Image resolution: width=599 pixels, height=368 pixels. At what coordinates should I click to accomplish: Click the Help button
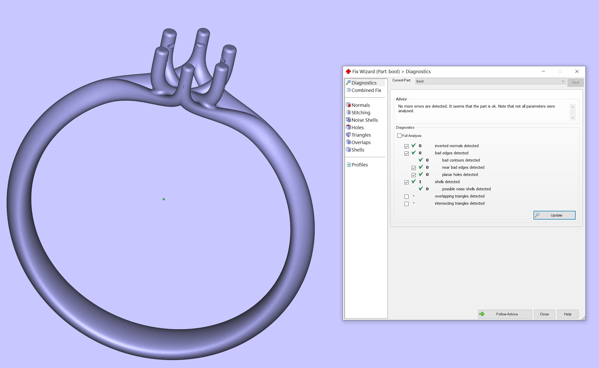pyautogui.click(x=567, y=314)
